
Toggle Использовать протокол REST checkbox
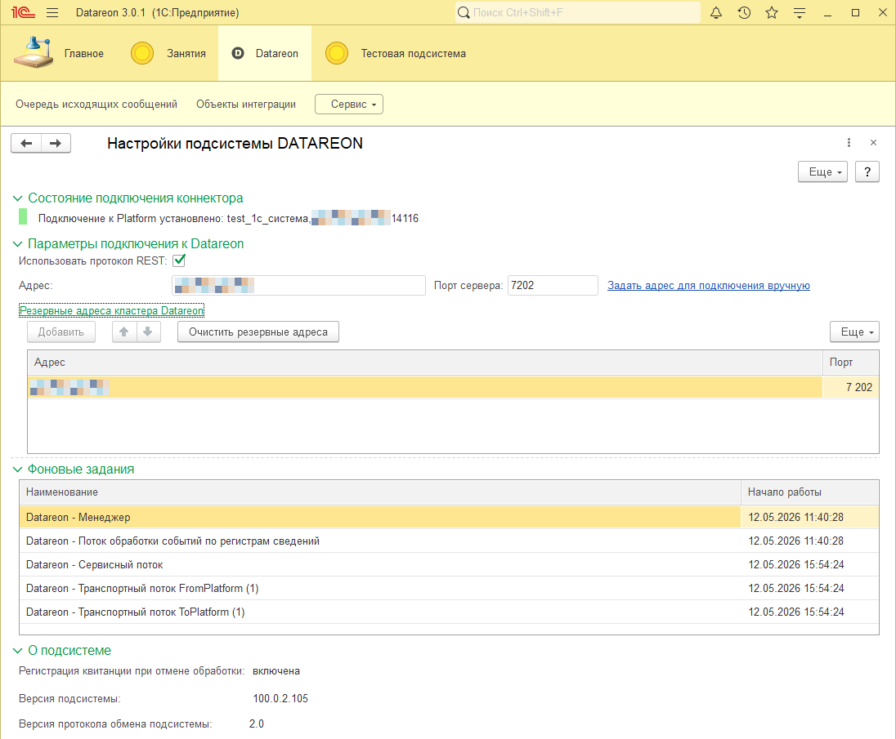click(x=179, y=260)
